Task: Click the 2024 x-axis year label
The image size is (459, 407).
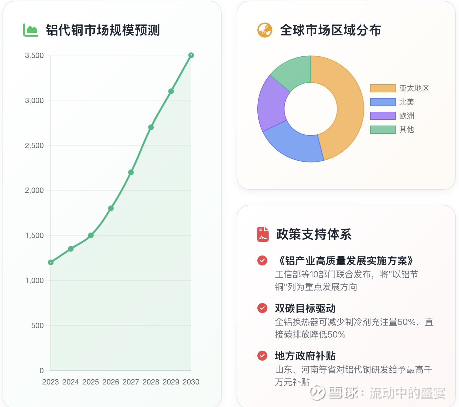Action: click(x=71, y=382)
